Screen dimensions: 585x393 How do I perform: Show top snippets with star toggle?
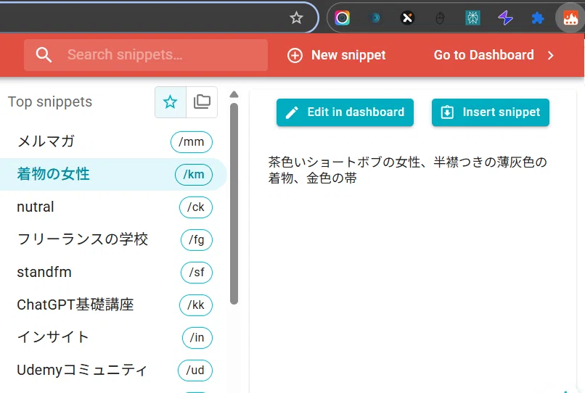click(171, 102)
